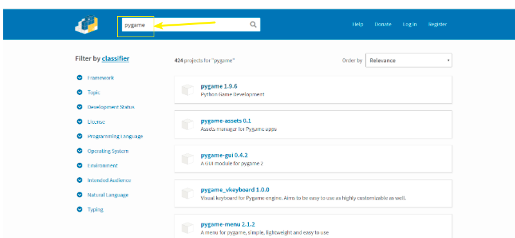Click the chevron icon next to Operating System
This screenshot has width=515, height=238.
tap(80, 151)
